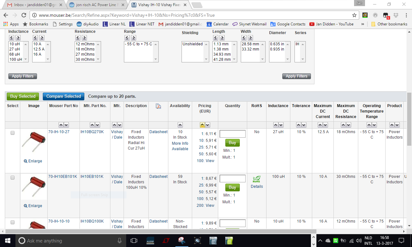Sort Mfr. Part No. column descending
The image size is (412, 247).
tap(98, 125)
